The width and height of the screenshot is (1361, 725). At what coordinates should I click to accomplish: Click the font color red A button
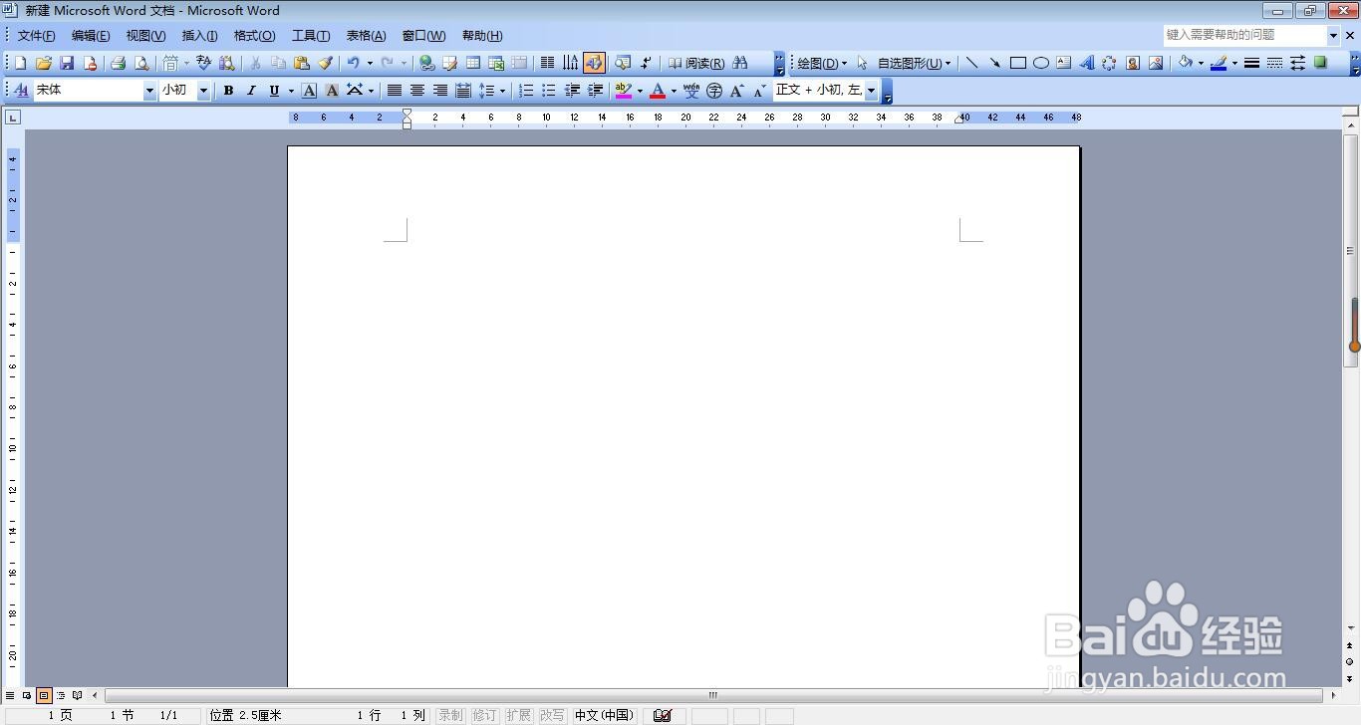click(658, 91)
